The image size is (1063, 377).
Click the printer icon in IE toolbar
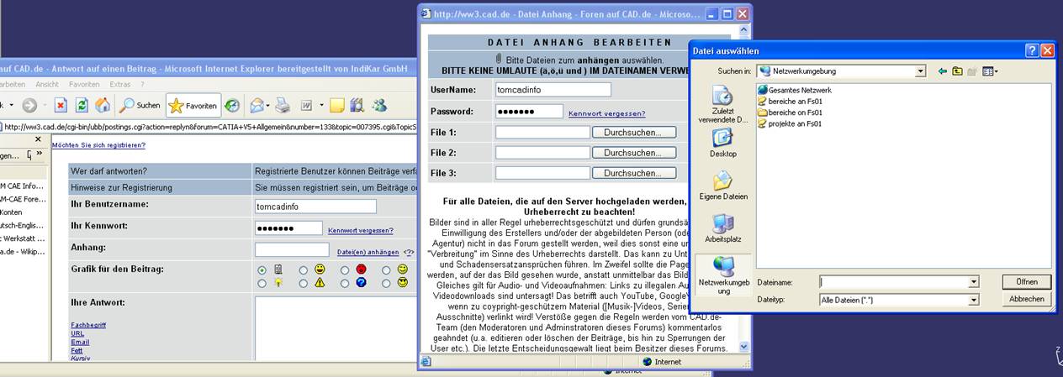click(283, 105)
